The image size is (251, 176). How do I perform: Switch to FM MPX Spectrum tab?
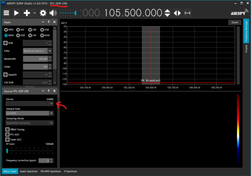[x=51, y=171]
